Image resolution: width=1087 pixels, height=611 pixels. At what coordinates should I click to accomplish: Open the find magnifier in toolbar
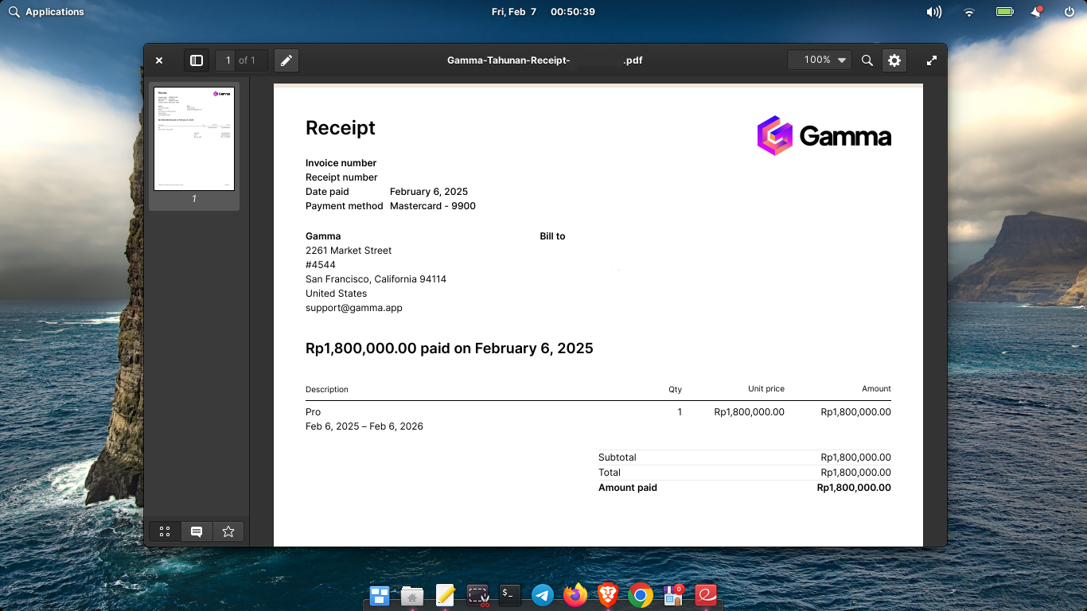(867, 60)
